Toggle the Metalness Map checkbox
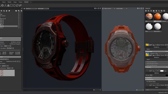Viewport: 168px width, 94px height. 150,53
